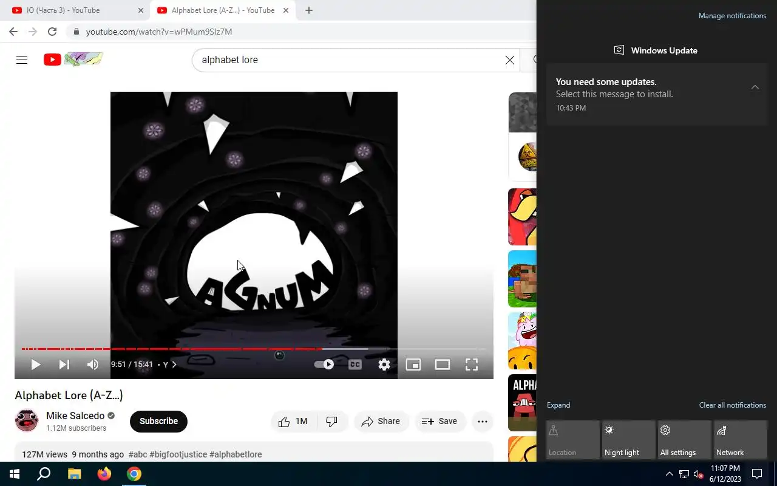This screenshot has height=486, width=777.
Task: Select the Windows Update notification message
Action: (657, 94)
